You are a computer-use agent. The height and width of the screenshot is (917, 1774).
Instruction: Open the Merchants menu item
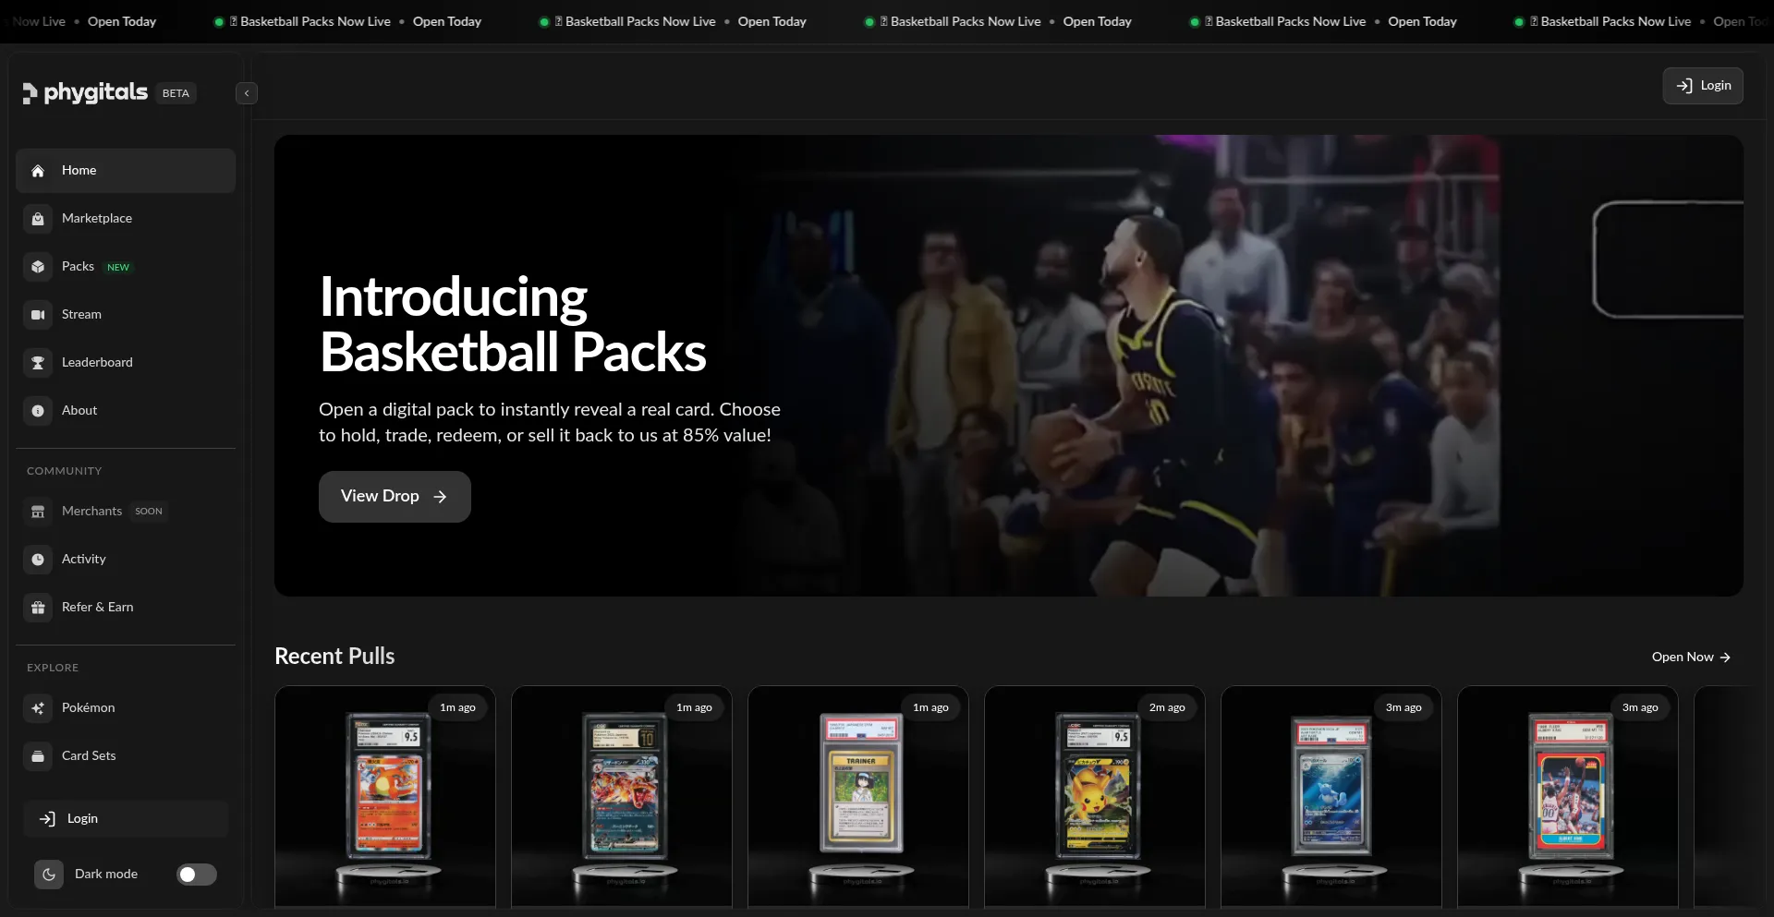click(91, 512)
